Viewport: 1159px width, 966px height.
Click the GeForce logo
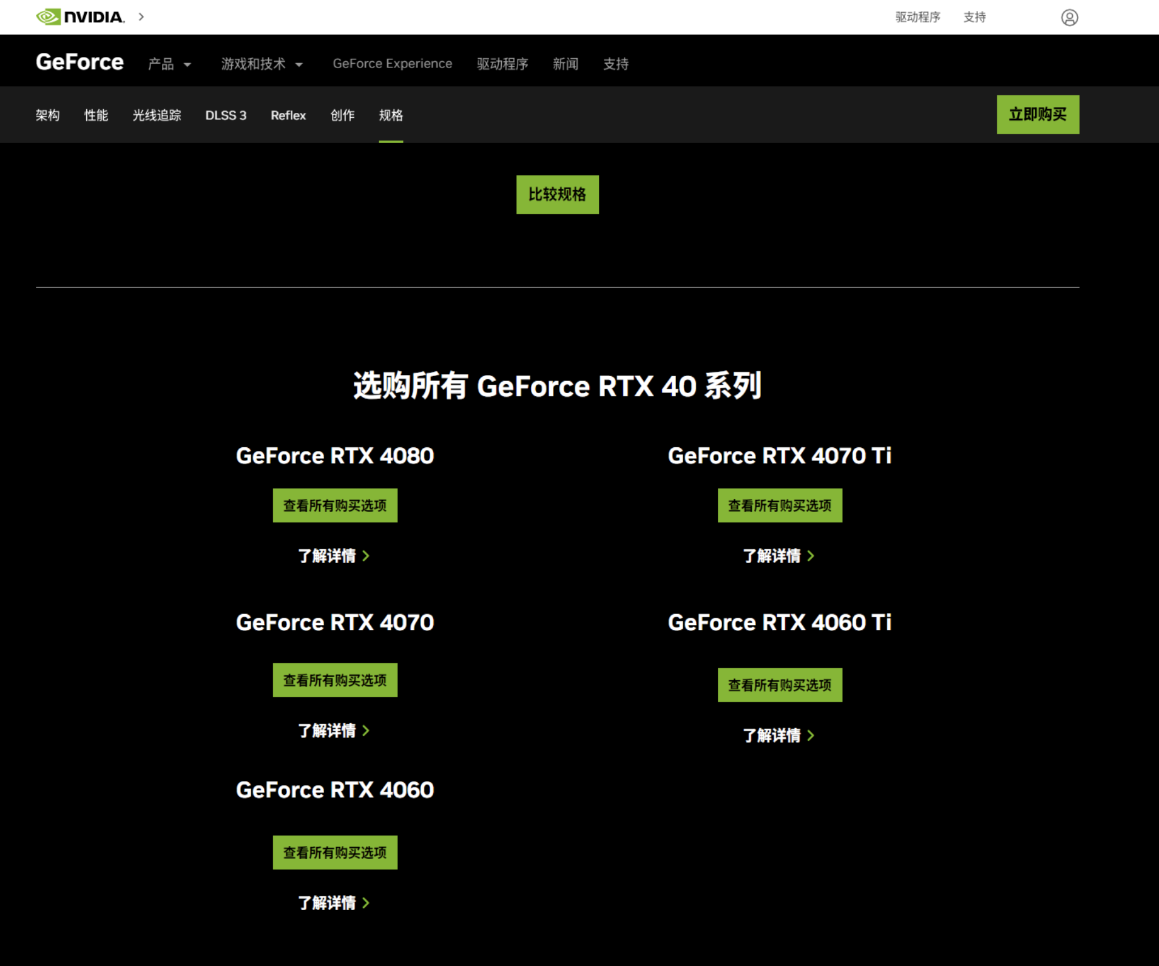click(x=79, y=61)
